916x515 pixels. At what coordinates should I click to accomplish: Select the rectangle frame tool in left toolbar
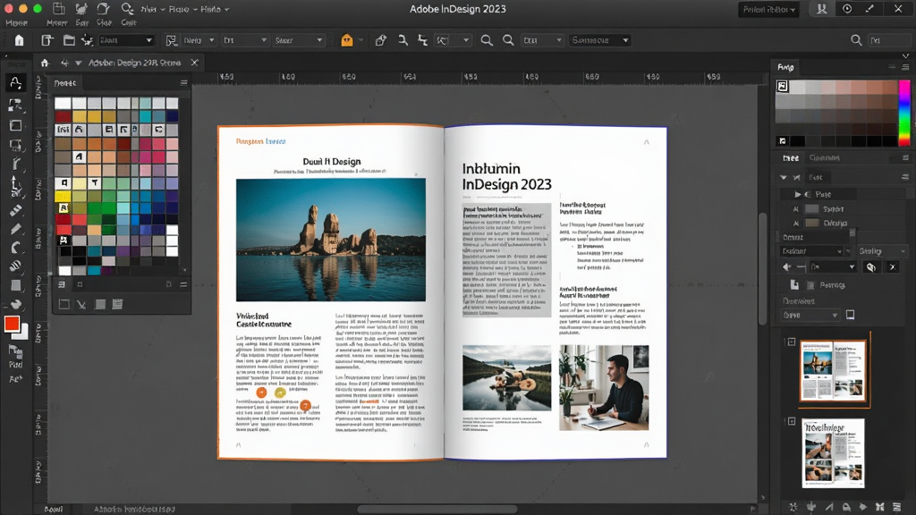pyautogui.click(x=16, y=125)
